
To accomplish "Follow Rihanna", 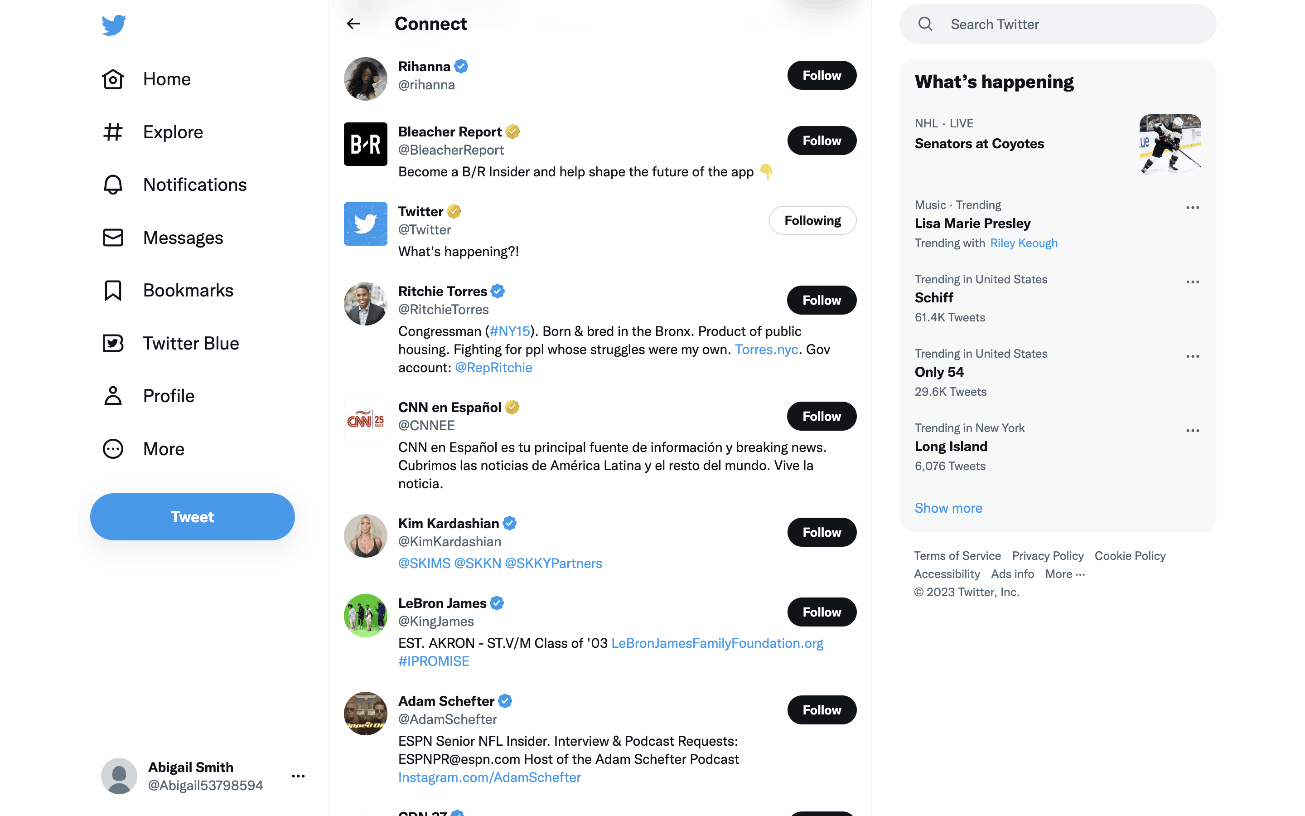I will 821,76.
